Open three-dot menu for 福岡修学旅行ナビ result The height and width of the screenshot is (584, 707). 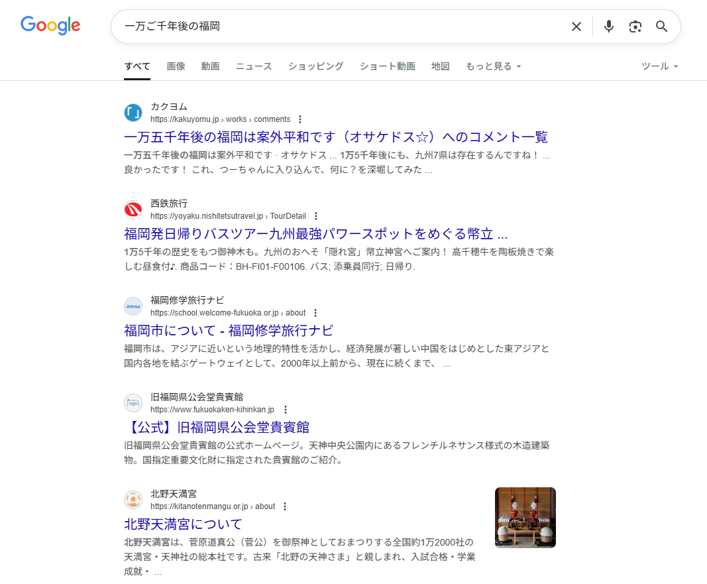pyautogui.click(x=315, y=313)
